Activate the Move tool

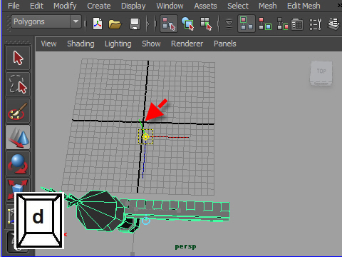pos(18,137)
